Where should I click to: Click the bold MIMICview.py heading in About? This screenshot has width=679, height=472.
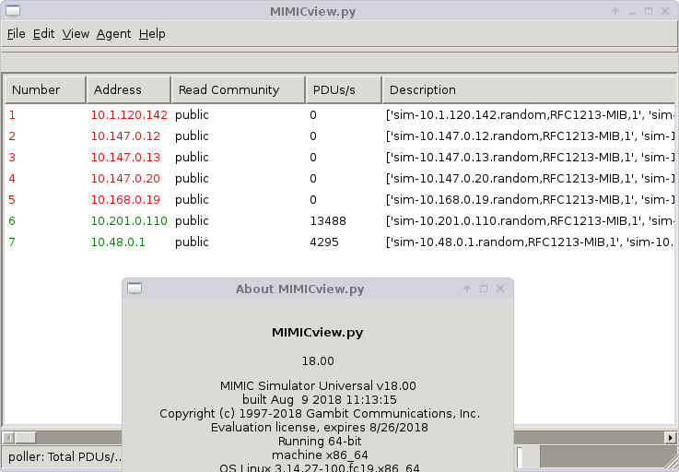coord(318,333)
